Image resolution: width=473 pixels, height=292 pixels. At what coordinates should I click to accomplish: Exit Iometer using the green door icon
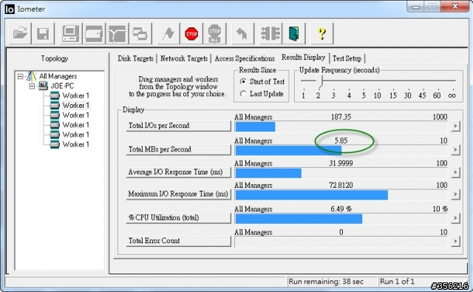[294, 33]
